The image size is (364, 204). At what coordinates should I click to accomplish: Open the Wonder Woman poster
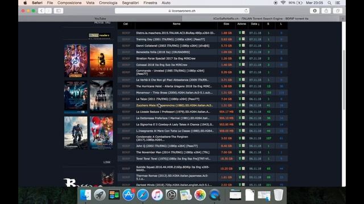(101, 61)
